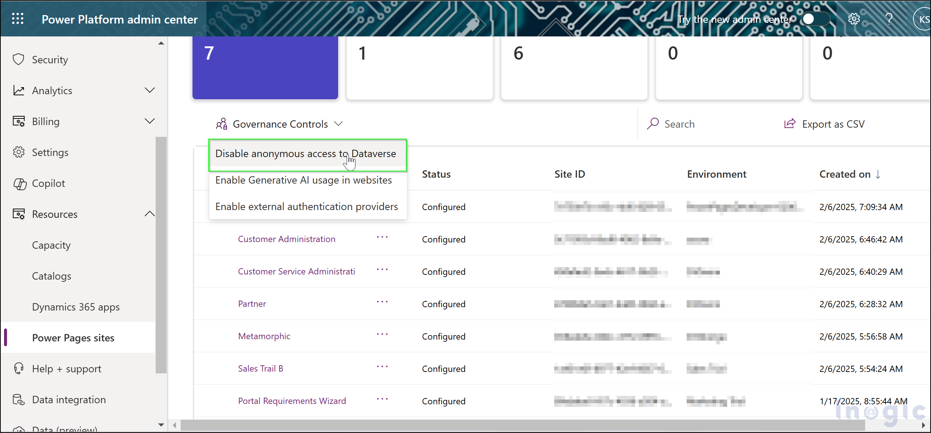Open the Portal Requirements Wizard site
The height and width of the screenshot is (433, 931).
pyautogui.click(x=291, y=400)
